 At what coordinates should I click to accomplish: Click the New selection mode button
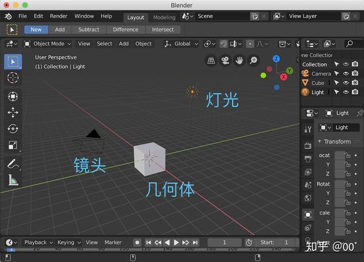tap(36, 30)
